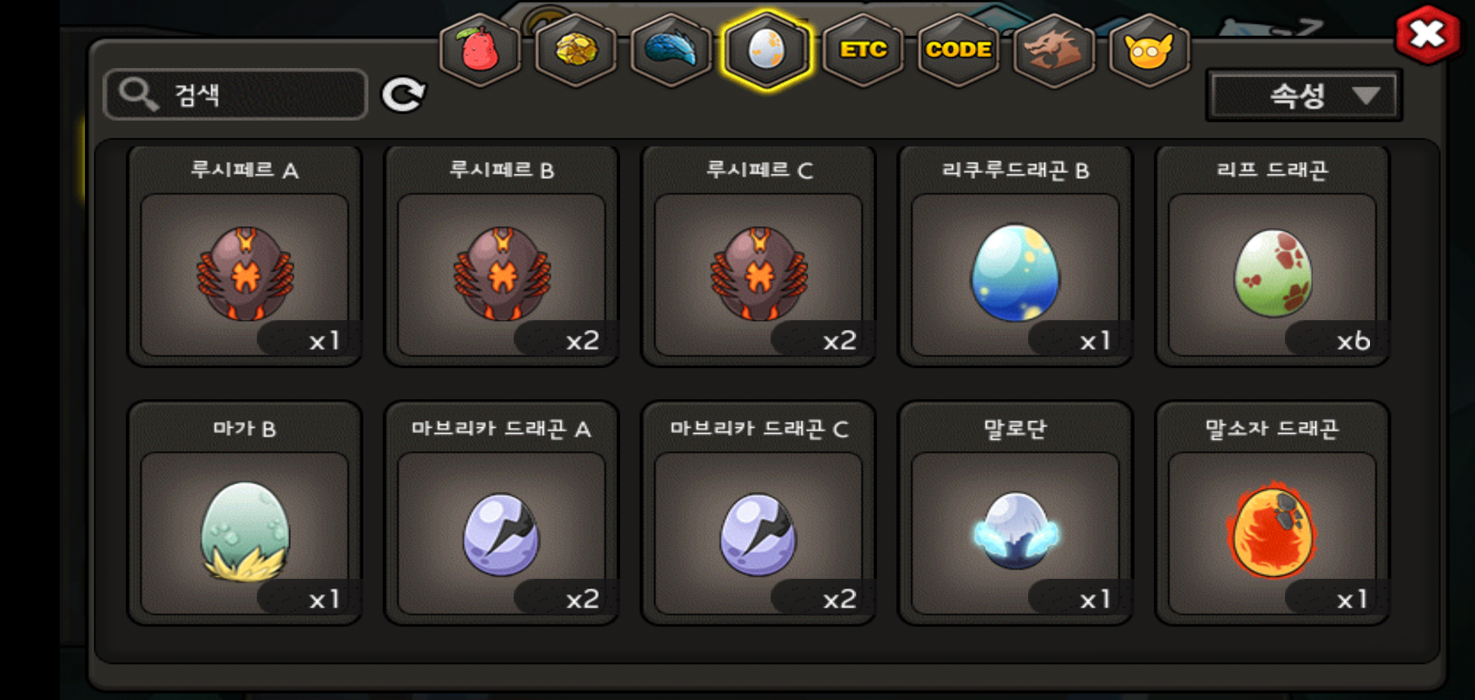Expand the 속성 sort dropdown
The image size is (1475, 700).
1304,96
